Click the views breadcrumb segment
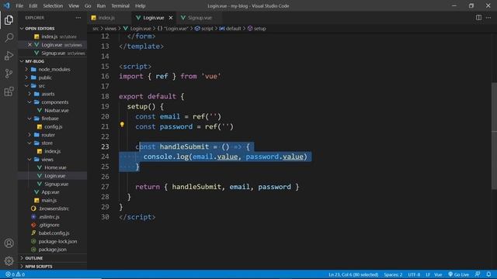Viewport: 497px width, 279px height. [x=110, y=29]
